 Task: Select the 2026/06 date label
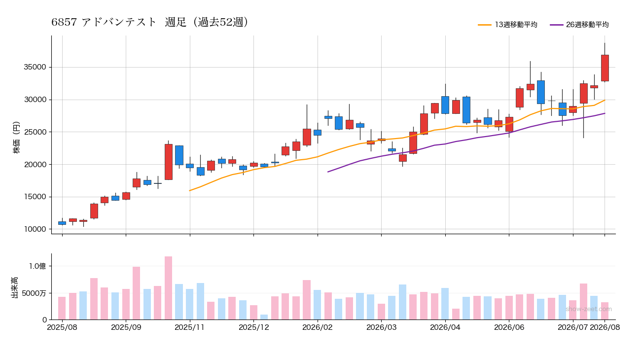tap(509, 326)
